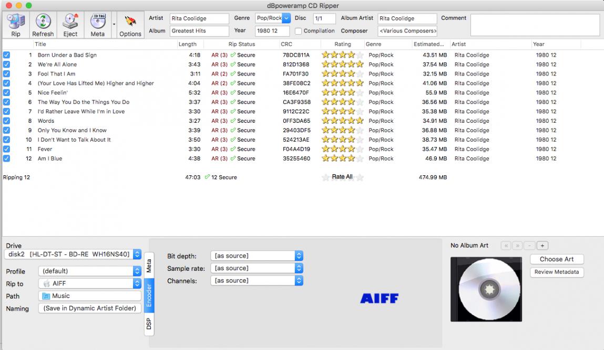
Task: Eject the CD using Eject icon
Action: [70, 25]
